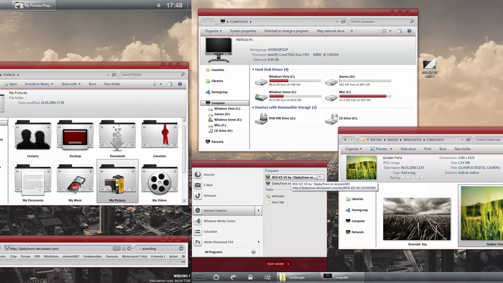Viewport: 503px width, 283px height.
Task: Click favorites star icon in browser address bar
Action: [124, 248]
